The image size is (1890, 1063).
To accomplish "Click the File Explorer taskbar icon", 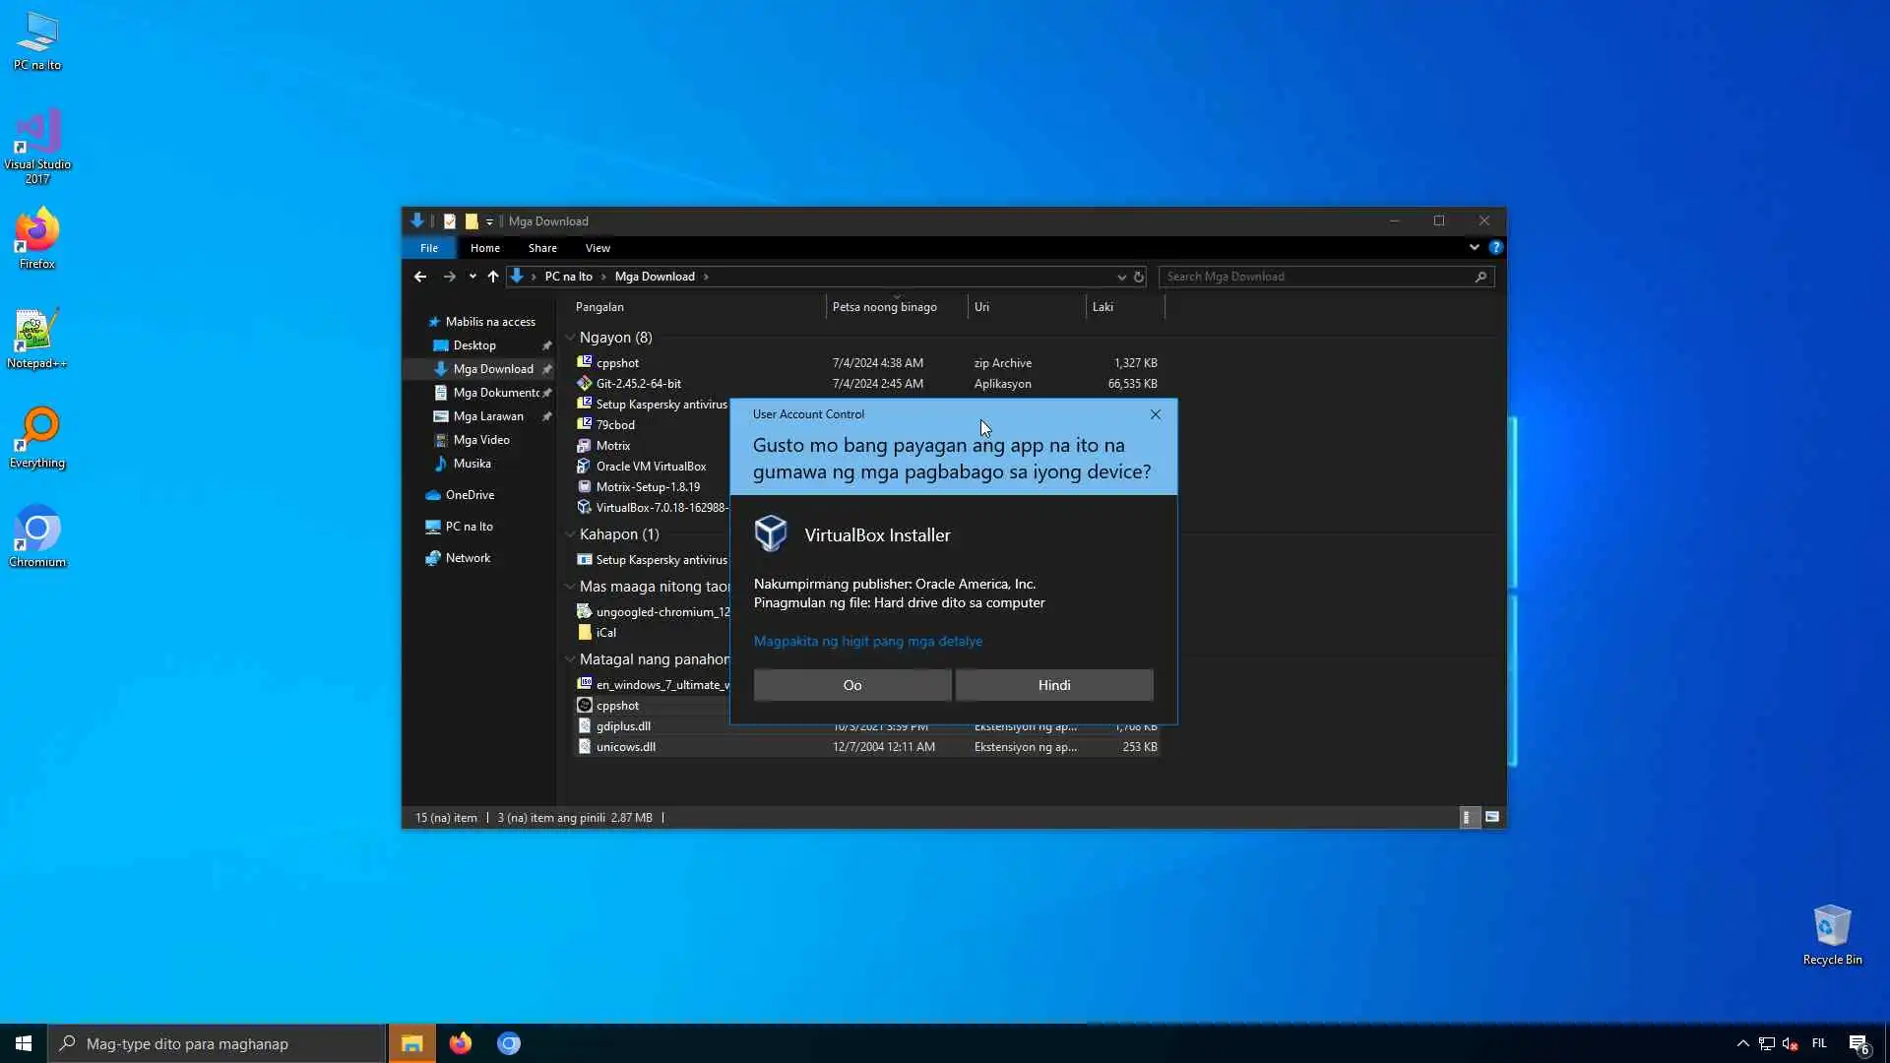I will coord(411,1043).
